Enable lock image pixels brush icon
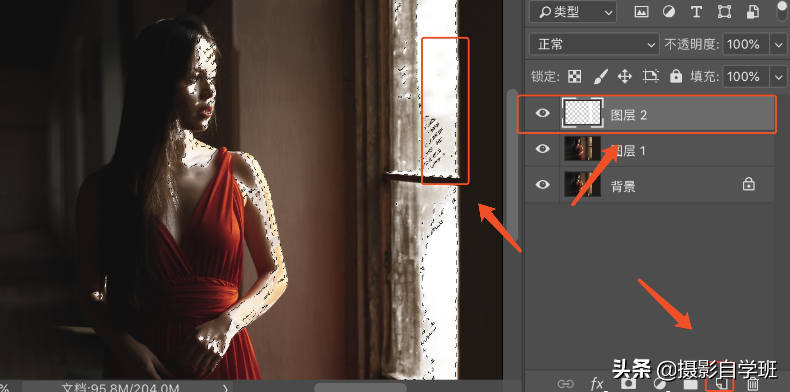Screen dimensions: 790x392 pos(600,76)
